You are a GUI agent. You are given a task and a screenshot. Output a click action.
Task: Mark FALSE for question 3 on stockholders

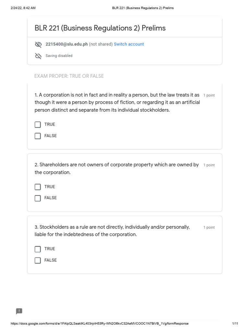(38, 260)
